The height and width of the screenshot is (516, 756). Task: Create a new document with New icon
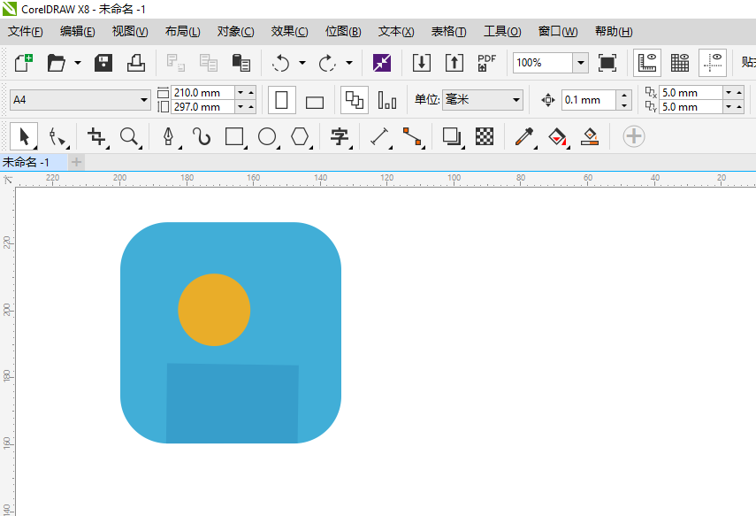(23, 63)
